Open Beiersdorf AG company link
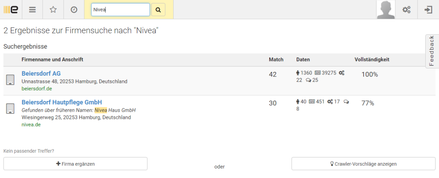Image resolution: width=439 pixels, height=178 pixels. point(41,74)
